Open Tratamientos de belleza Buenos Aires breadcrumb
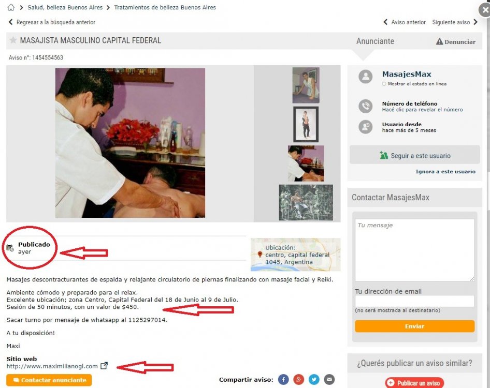Image resolution: width=490 pixels, height=388 pixels. 165,7
